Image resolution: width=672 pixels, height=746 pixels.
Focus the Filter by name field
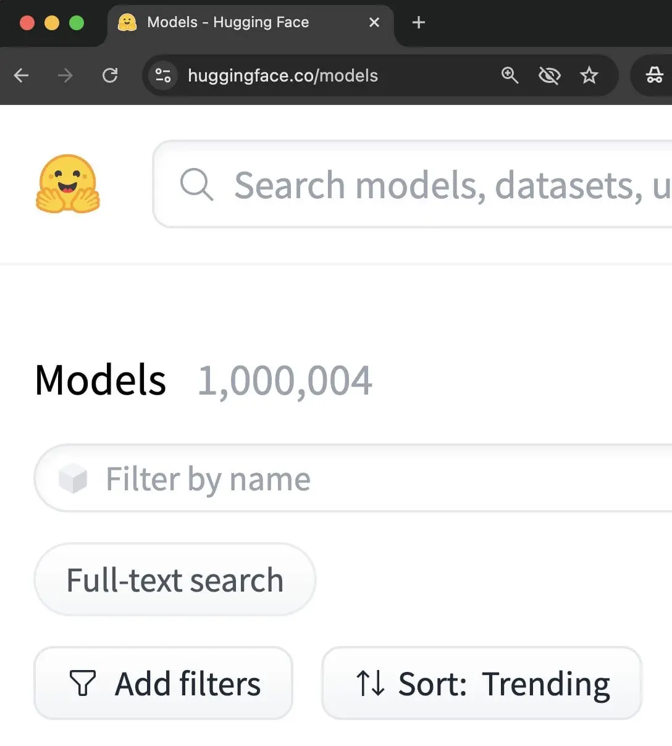(x=353, y=478)
